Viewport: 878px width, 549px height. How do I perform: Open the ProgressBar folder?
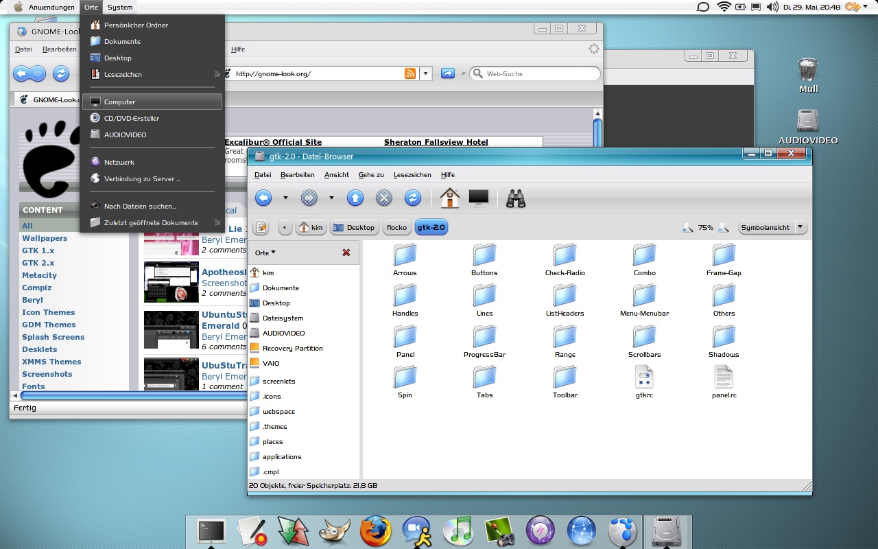[484, 342]
